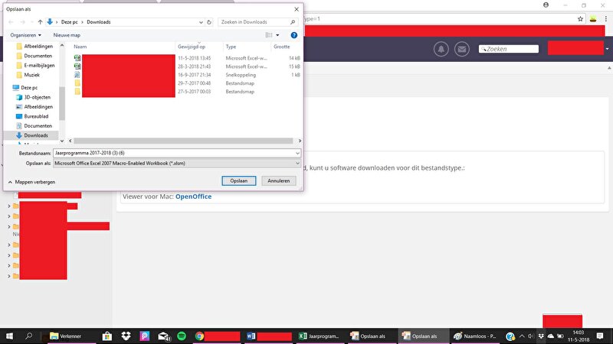Click the dialog help question mark icon

tap(294, 35)
